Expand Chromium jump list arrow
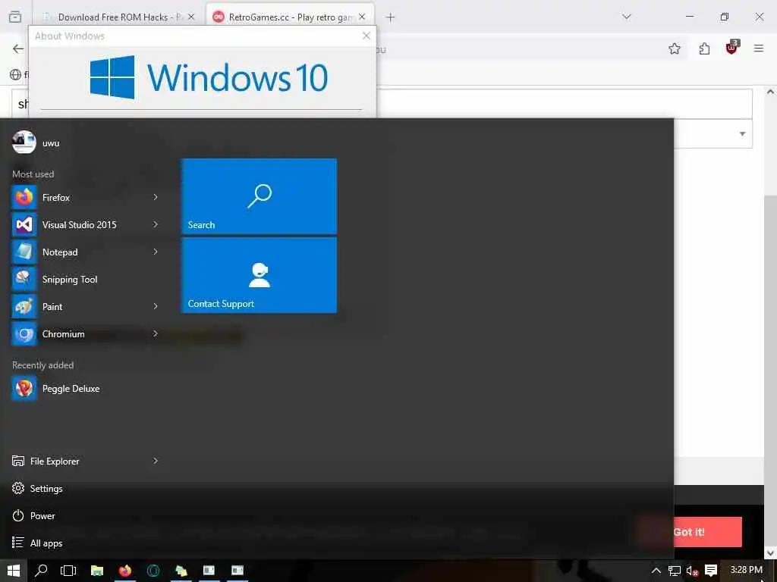Screen dimensions: 777x582 (156, 333)
